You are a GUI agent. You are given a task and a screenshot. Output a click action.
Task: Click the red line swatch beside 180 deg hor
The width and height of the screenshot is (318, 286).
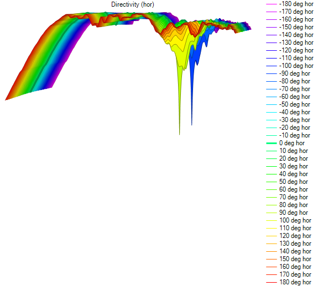click(272, 282)
